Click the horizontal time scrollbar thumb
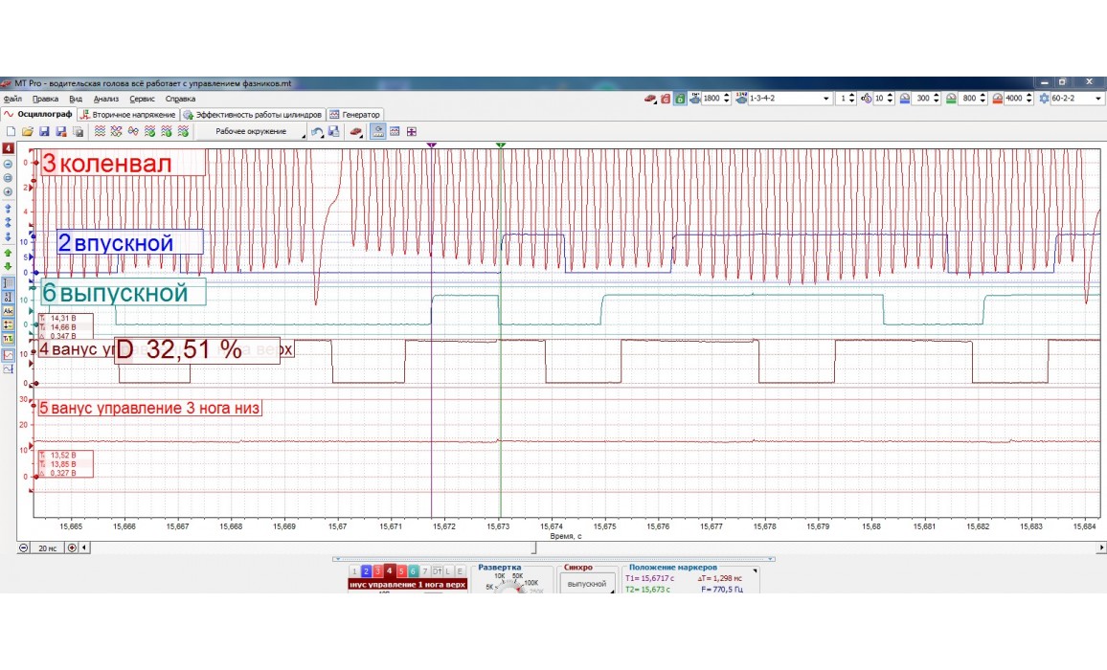Viewport: 1107px width, 670px height. click(534, 547)
